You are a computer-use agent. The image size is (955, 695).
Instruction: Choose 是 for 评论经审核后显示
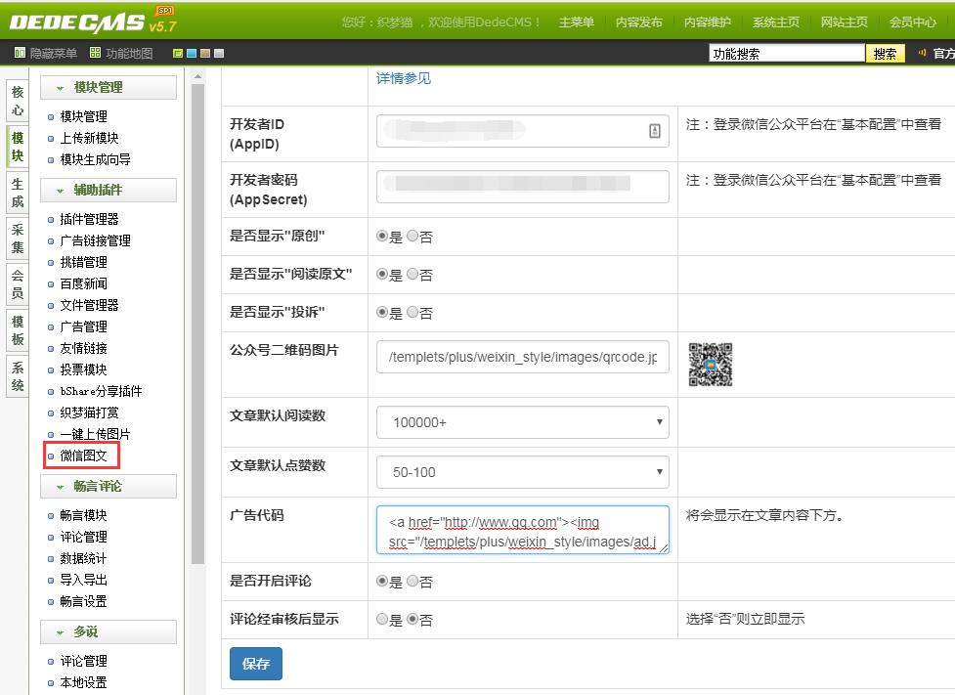click(x=382, y=619)
